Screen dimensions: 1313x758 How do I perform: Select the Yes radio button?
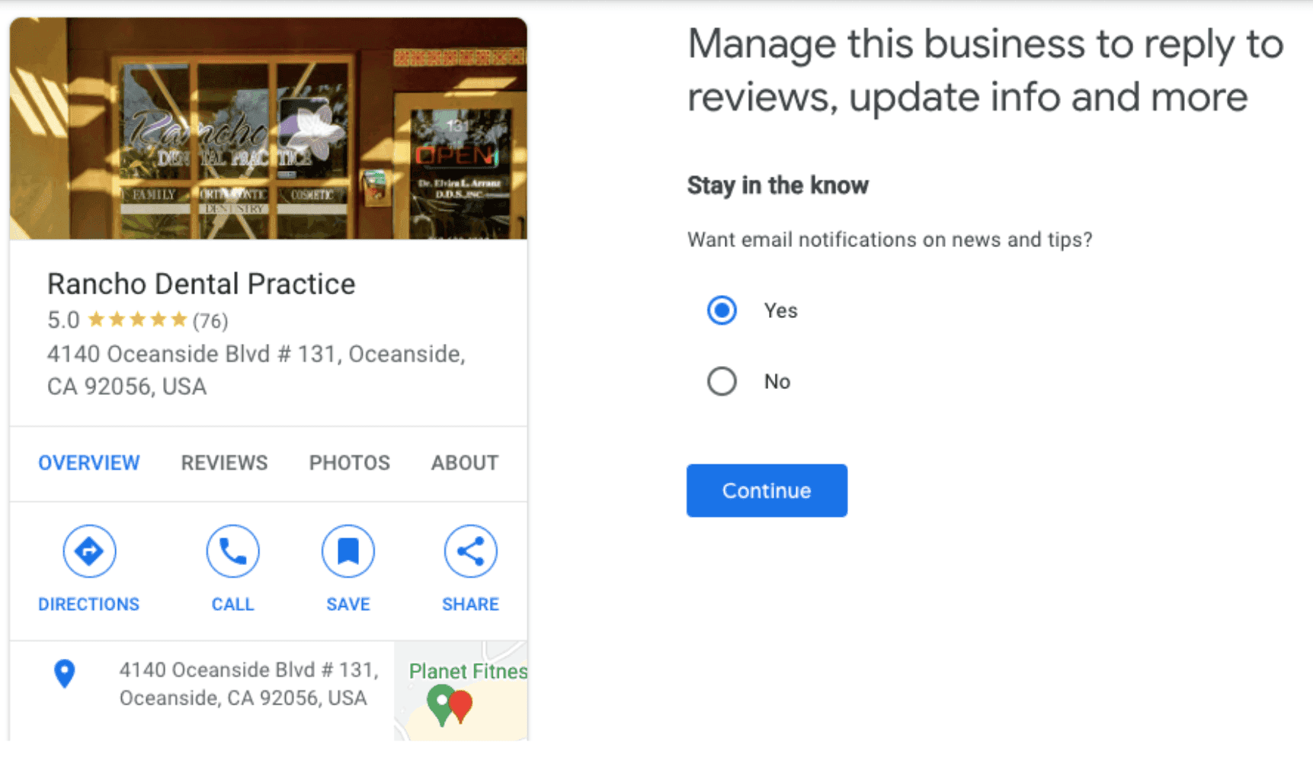click(722, 310)
